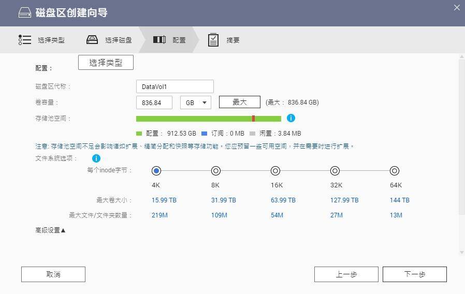Click the 取消 button
This screenshot has height=294, width=465.
[53, 274]
